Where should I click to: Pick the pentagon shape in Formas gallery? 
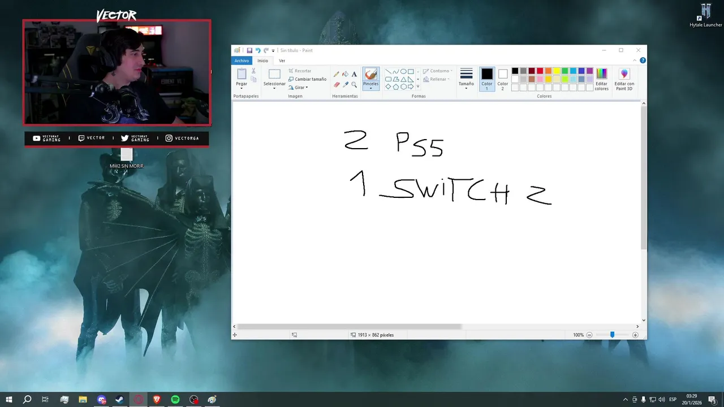coord(396,86)
